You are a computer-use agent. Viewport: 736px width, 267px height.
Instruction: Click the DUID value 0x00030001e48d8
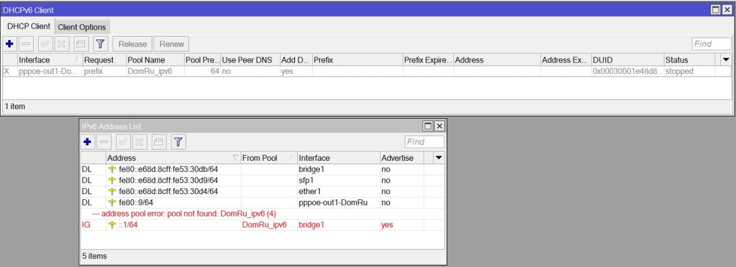click(627, 71)
